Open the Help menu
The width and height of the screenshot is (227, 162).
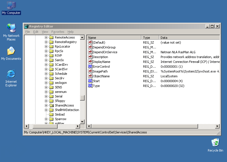coord(70,32)
